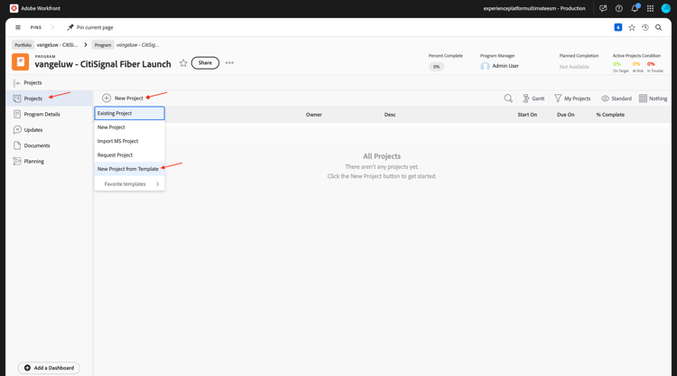
Task: Click the Admin User program manager link
Action: click(x=505, y=66)
